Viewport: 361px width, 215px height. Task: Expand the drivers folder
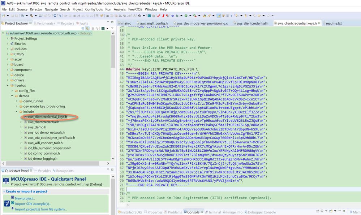tap(8, 80)
